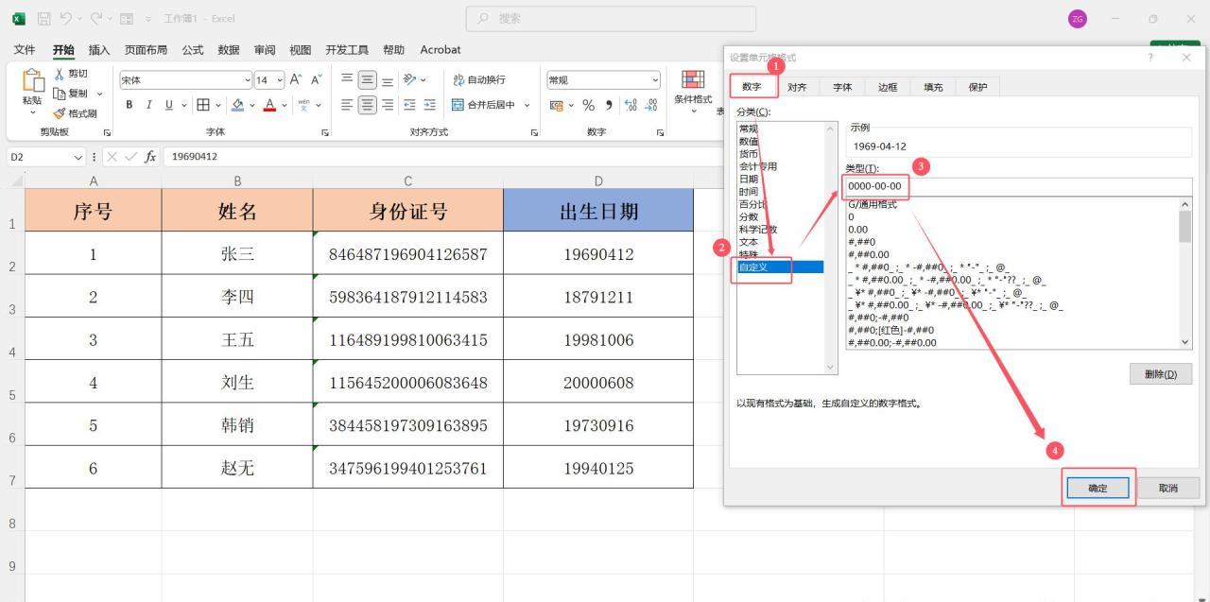Toggle horizontal center alignment
Viewport: 1210px width, 602px height.
click(x=368, y=105)
